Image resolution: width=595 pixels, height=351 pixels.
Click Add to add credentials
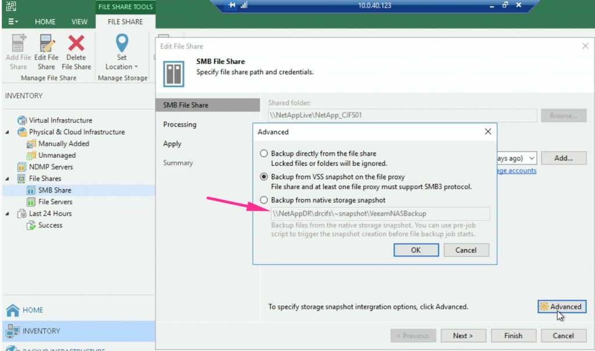click(x=564, y=158)
